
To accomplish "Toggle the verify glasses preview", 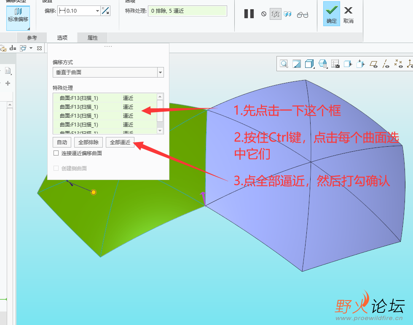I will [303, 15].
